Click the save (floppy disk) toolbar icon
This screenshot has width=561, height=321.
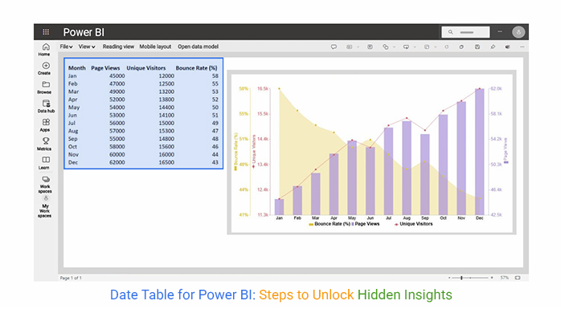click(477, 47)
